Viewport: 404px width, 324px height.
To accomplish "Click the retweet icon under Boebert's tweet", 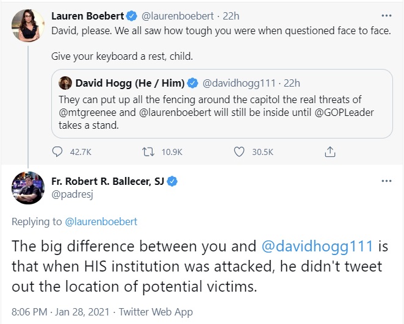I will click(146, 152).
